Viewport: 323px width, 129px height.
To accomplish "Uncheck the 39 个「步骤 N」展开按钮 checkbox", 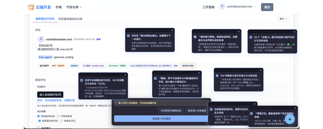I will (x=251, y=37).
